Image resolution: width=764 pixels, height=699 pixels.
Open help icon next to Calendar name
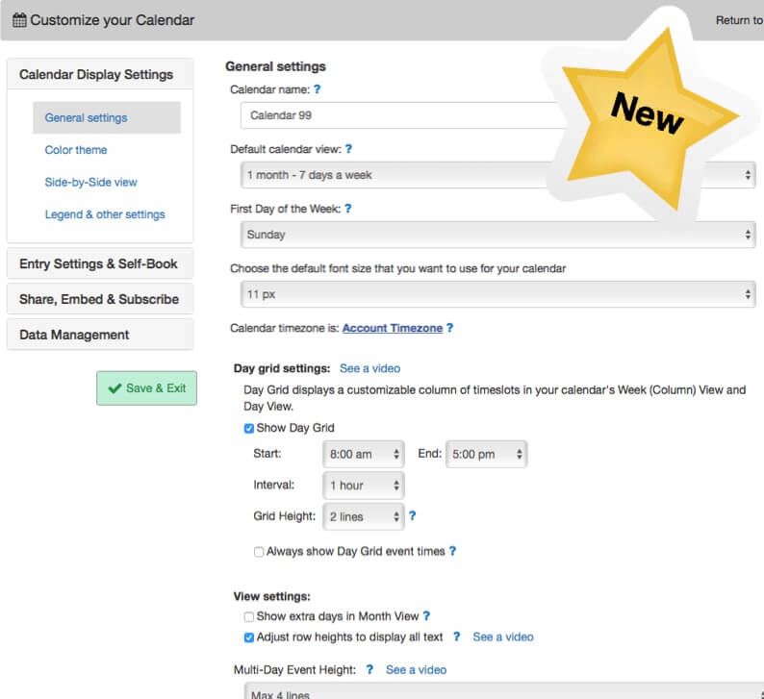[318, 89]
